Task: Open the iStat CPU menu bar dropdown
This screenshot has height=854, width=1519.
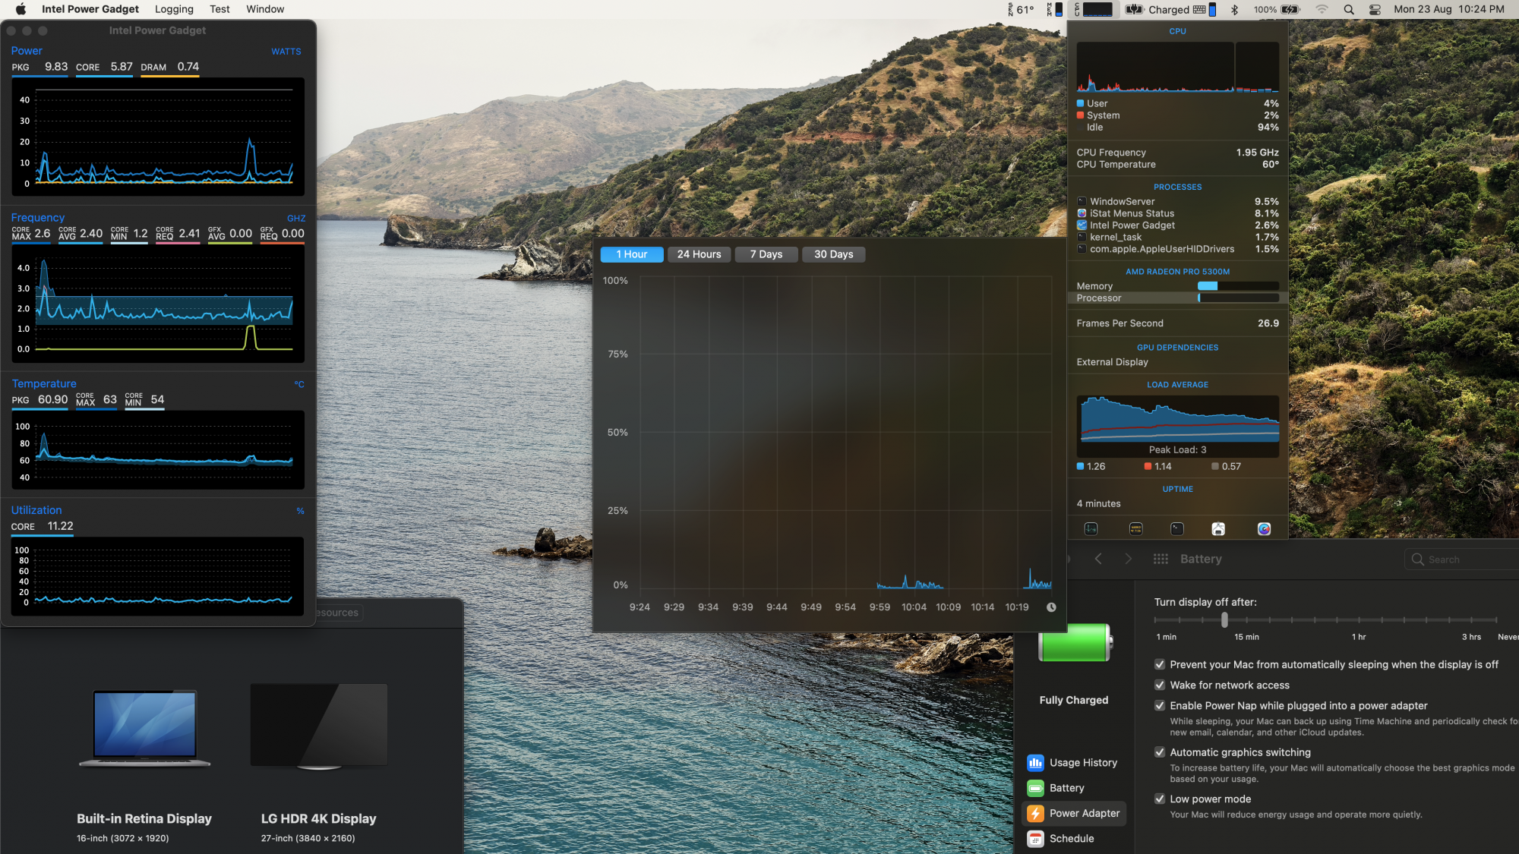Action: coord(1094,10)
